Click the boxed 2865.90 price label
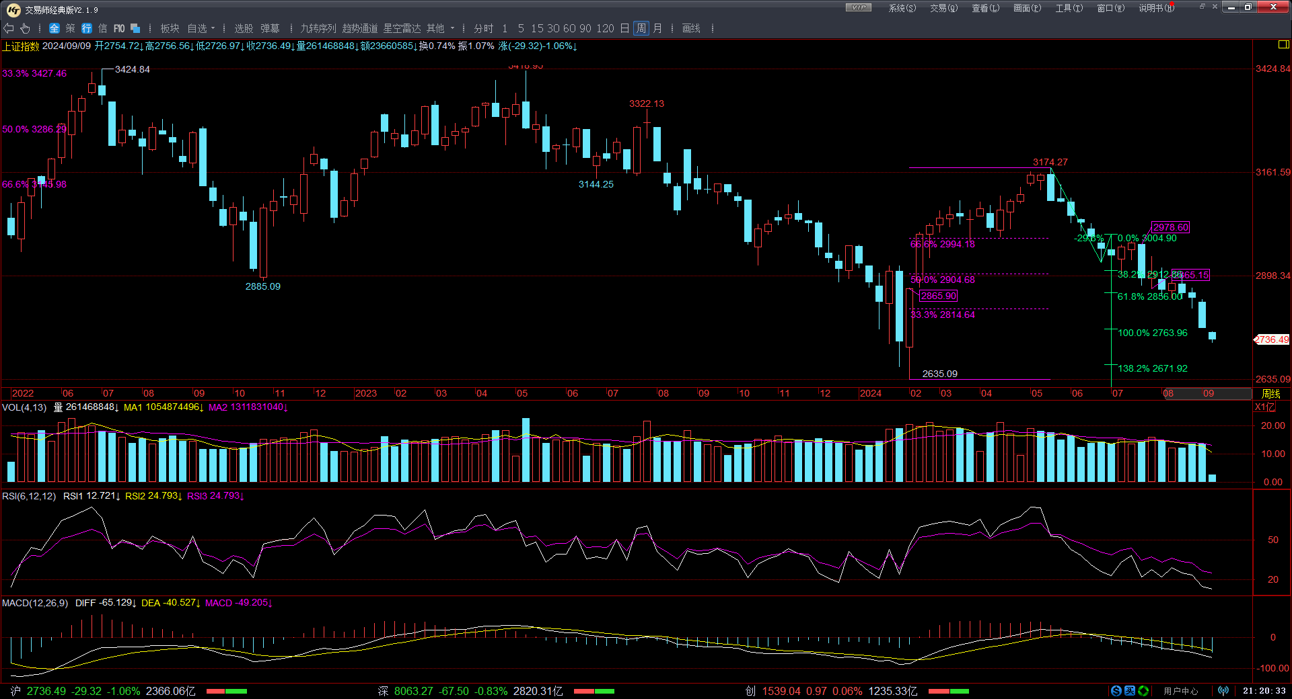Viewport: 1292px width, 699px height. pyautogui.click(x=939, y=296)
